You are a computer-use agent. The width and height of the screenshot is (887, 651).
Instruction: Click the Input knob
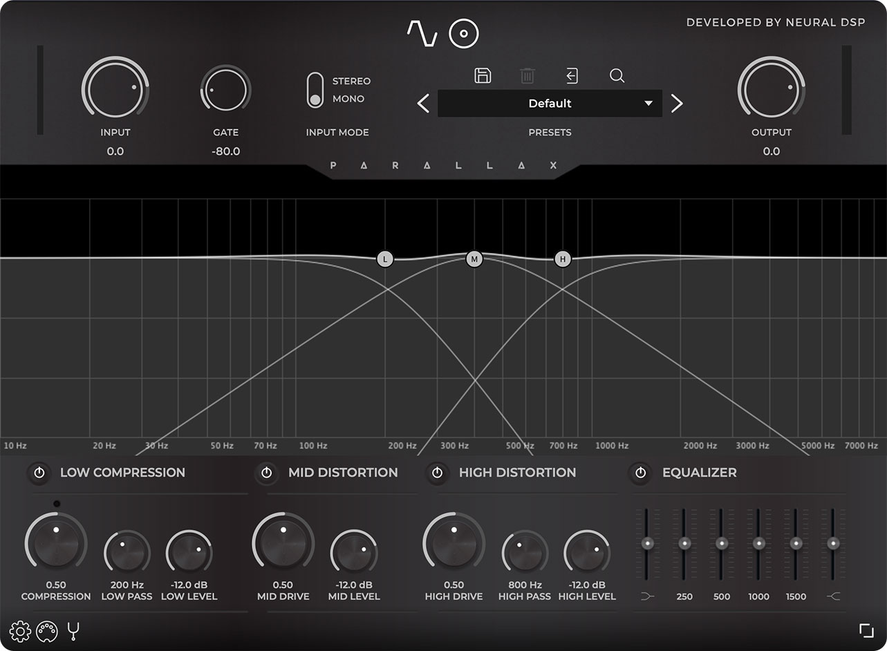pyautogui.click(x=115, y=89)
